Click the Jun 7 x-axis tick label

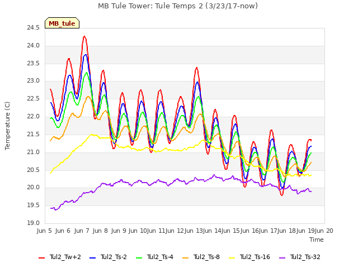[82, 231]
